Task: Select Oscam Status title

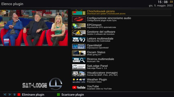Action: coord(96,52)
